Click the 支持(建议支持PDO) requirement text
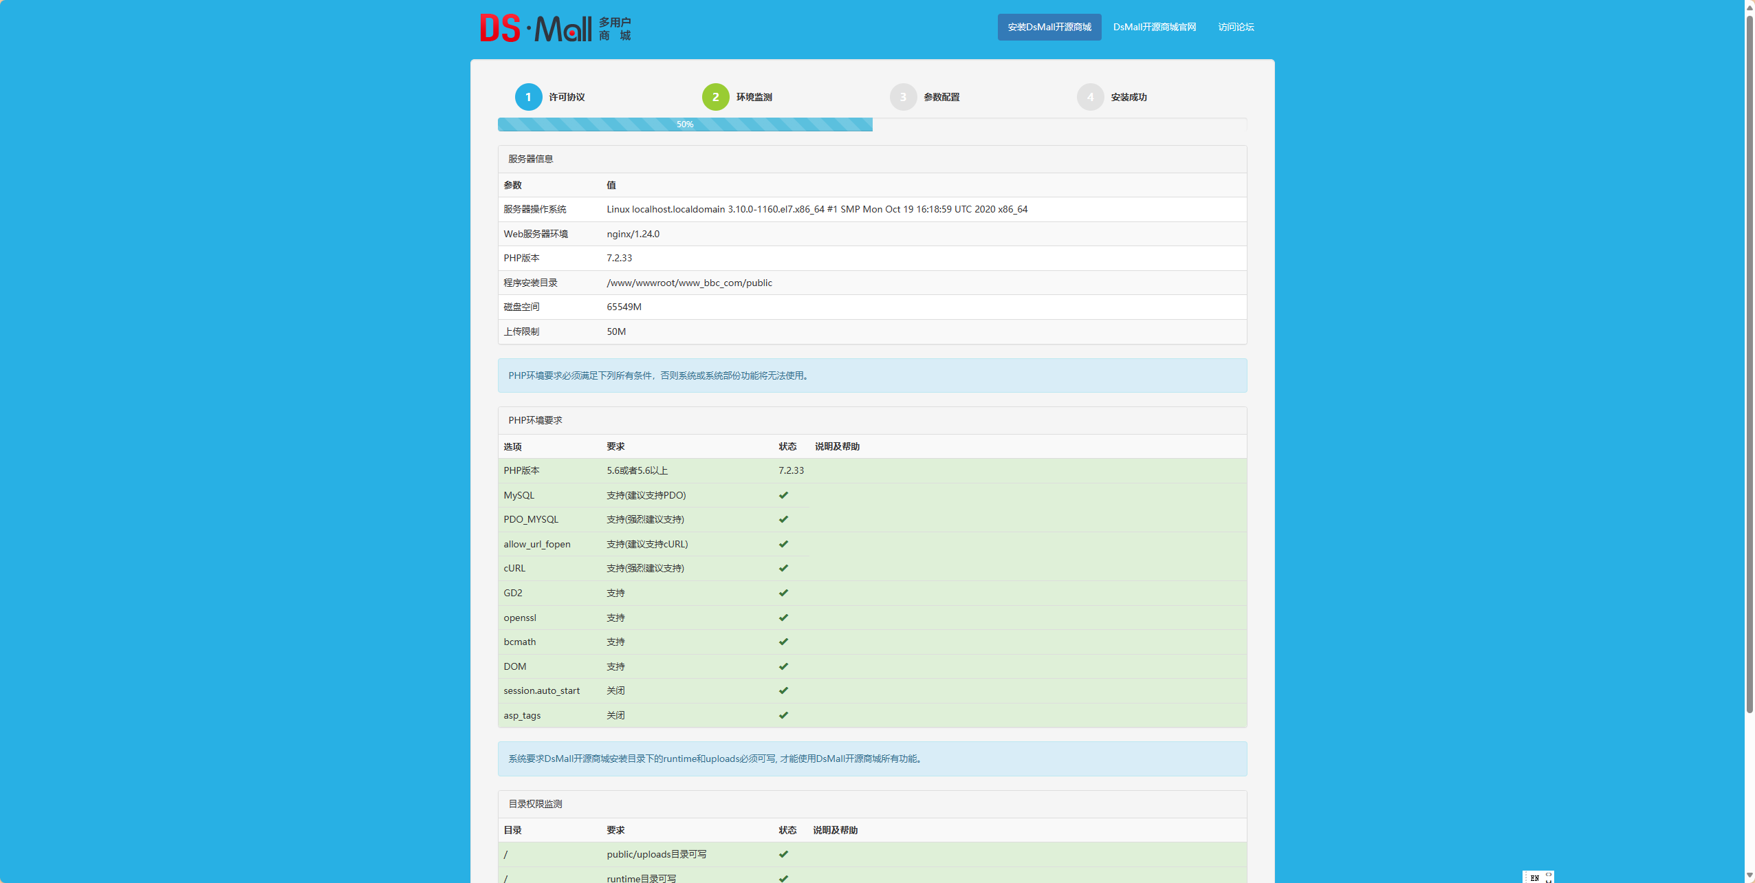Screen dimensions: 1755x883 646,495
